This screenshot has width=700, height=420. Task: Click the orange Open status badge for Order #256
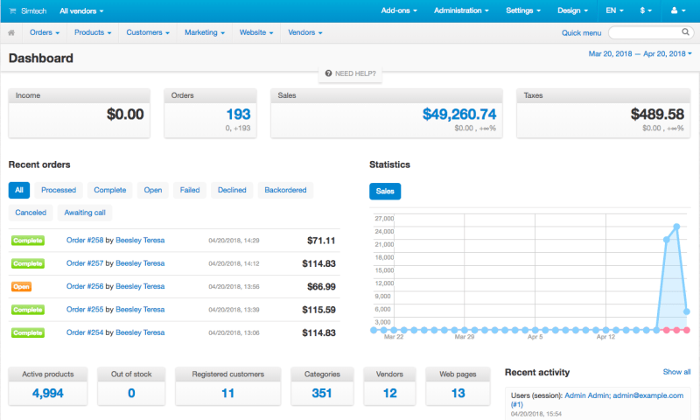click(x=22, y=286)
